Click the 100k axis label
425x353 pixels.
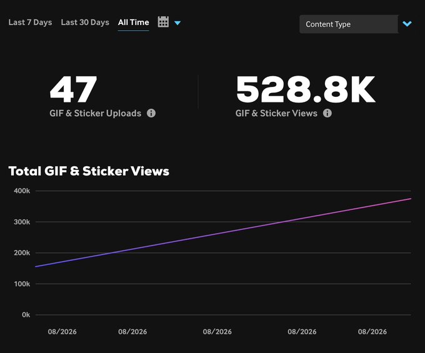tap(22, 284)
